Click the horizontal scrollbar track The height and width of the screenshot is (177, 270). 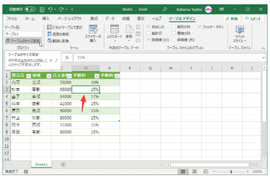point(210,165)
